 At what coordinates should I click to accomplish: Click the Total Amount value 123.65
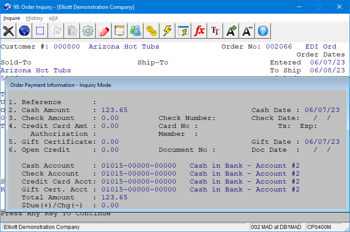click(114, 197)
